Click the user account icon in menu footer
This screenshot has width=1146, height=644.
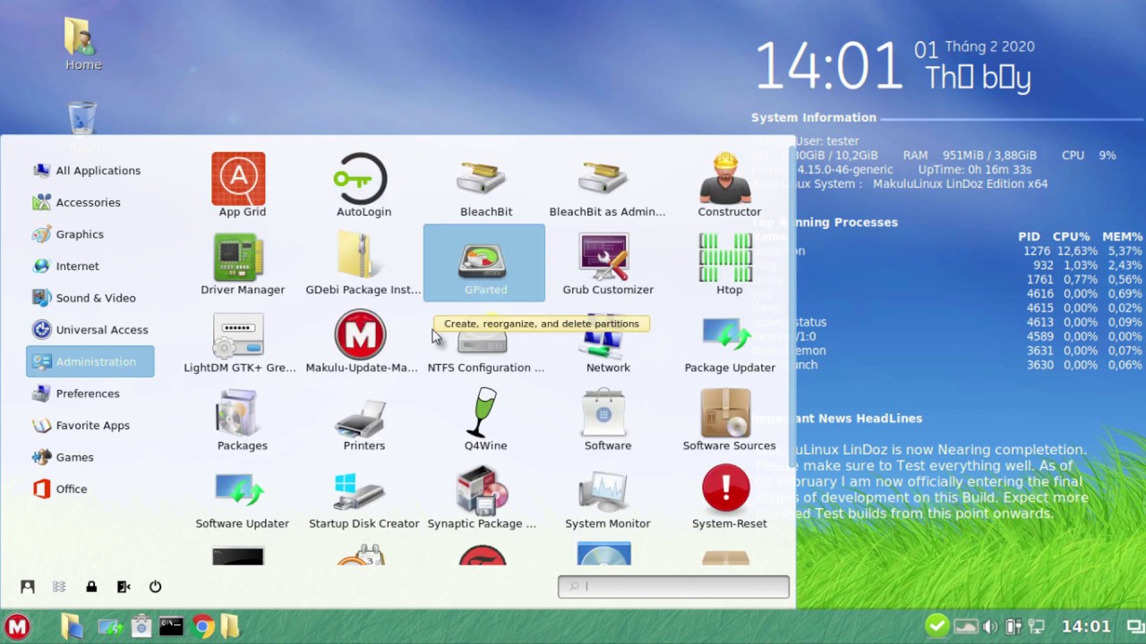click(x=28, y=587)
